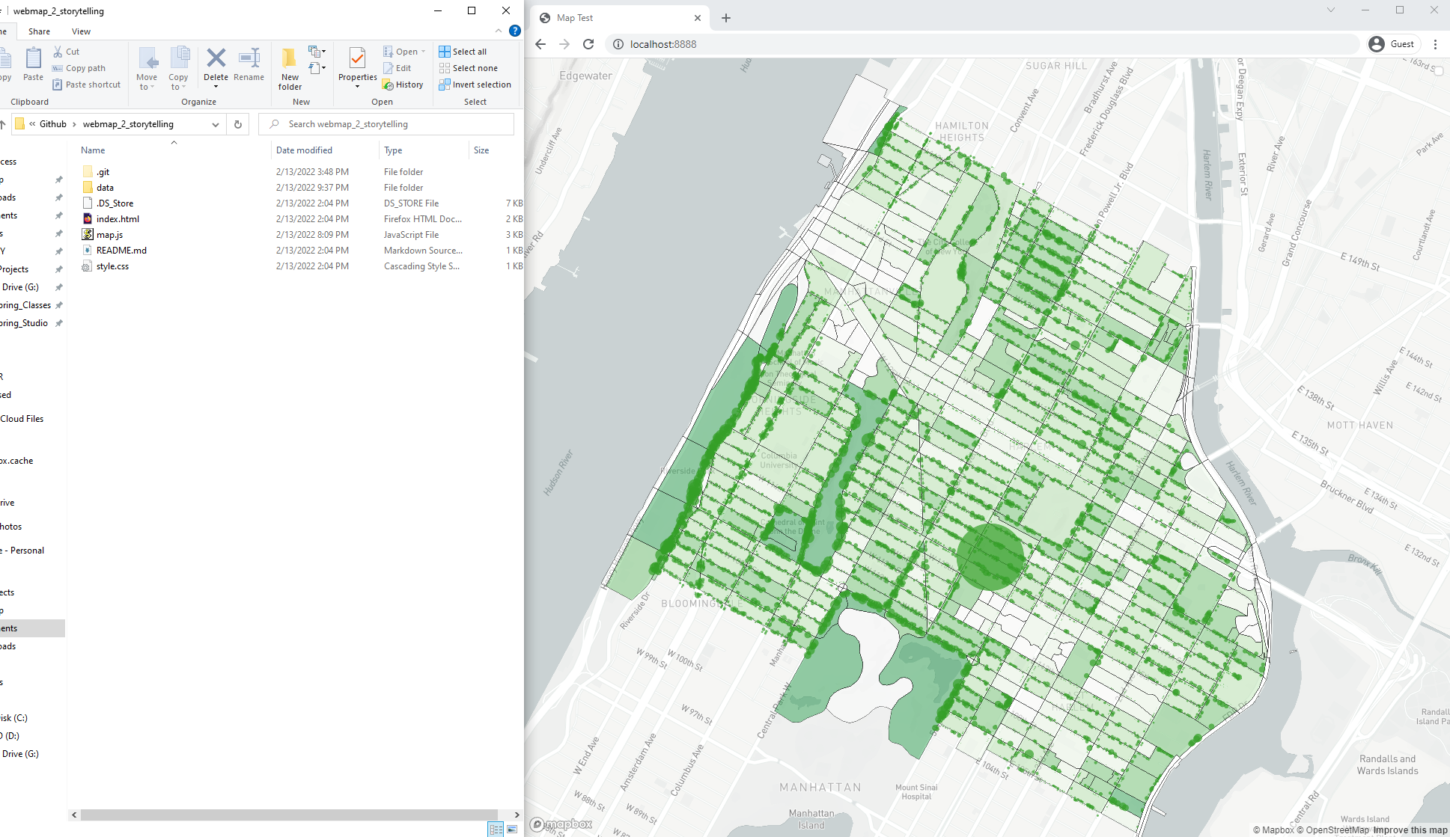The image size is (1450, 837).
Task: Click Paste shortcut in ribbon
Action: [86, 85]
